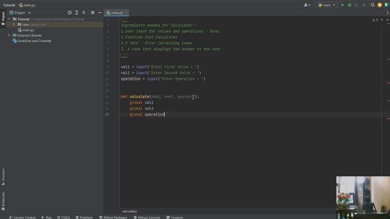Screen dimensions: 390x219
Task: Click the 'global operation' code line
Action: pos(147,114)
